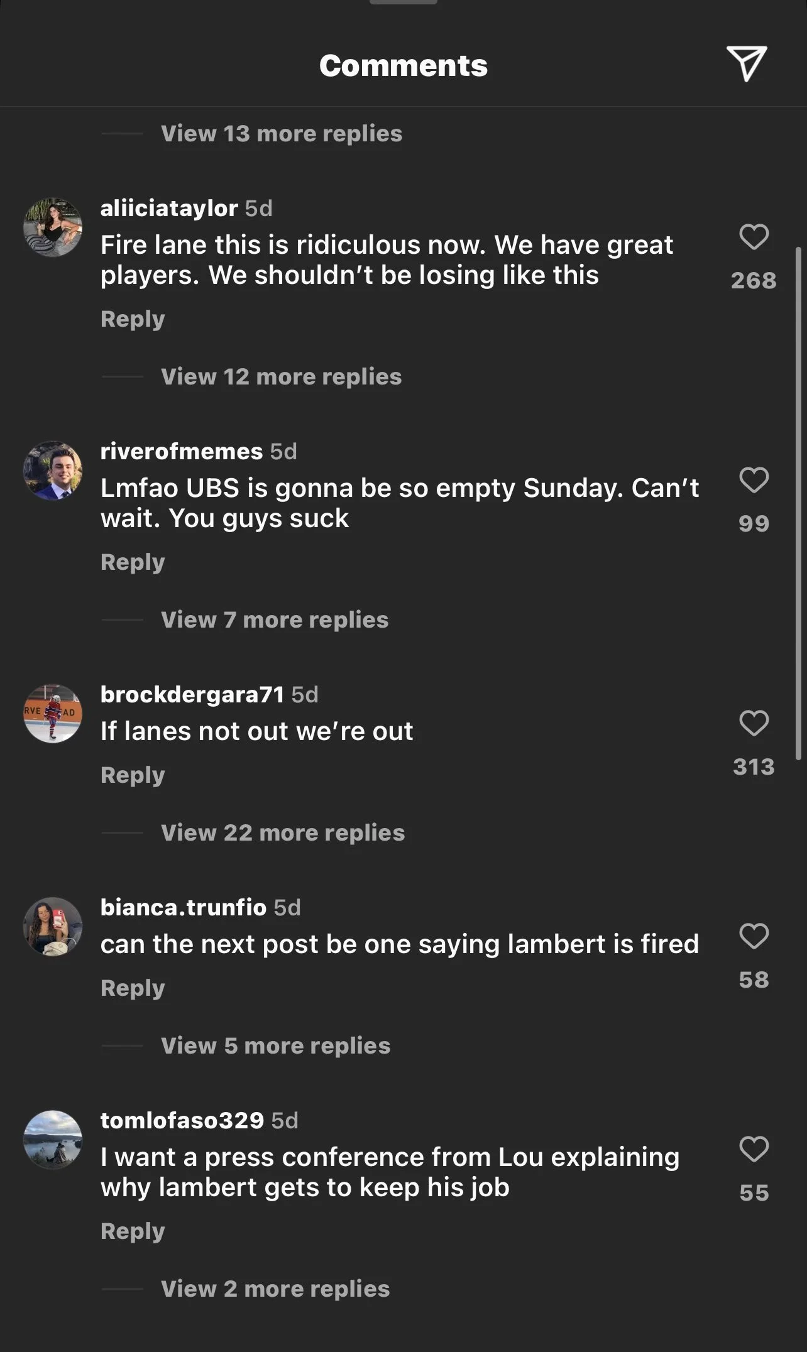Expand View 7 more replies
Viewport: 807px width, 1352px height.
tap(275, 619)
